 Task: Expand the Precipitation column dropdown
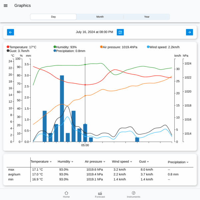[187, 162]
